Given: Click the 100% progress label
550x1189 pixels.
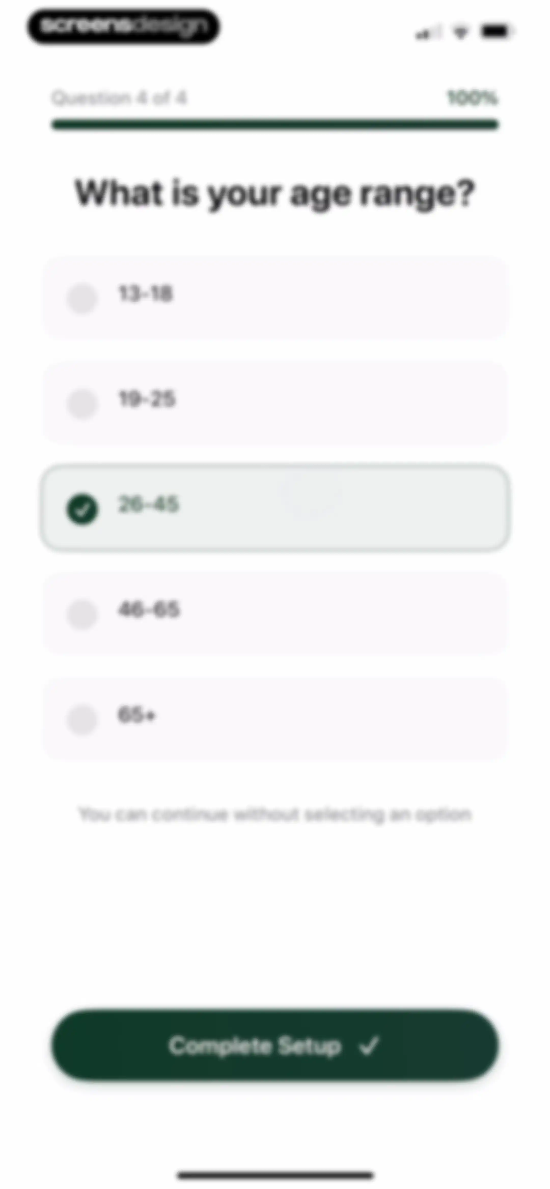Looking at the screenshot, I should [472, 98].
